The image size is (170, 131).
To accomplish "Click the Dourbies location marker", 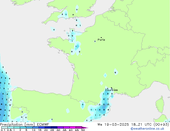I will point(112,88).
